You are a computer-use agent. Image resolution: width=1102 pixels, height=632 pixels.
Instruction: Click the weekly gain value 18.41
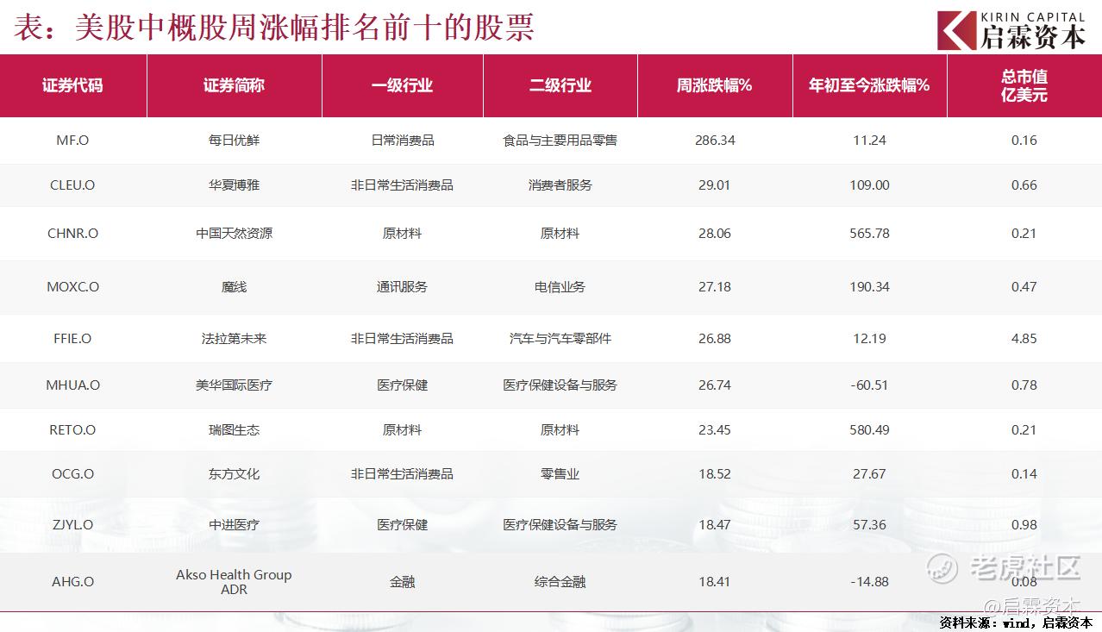(x=715, y=581)
